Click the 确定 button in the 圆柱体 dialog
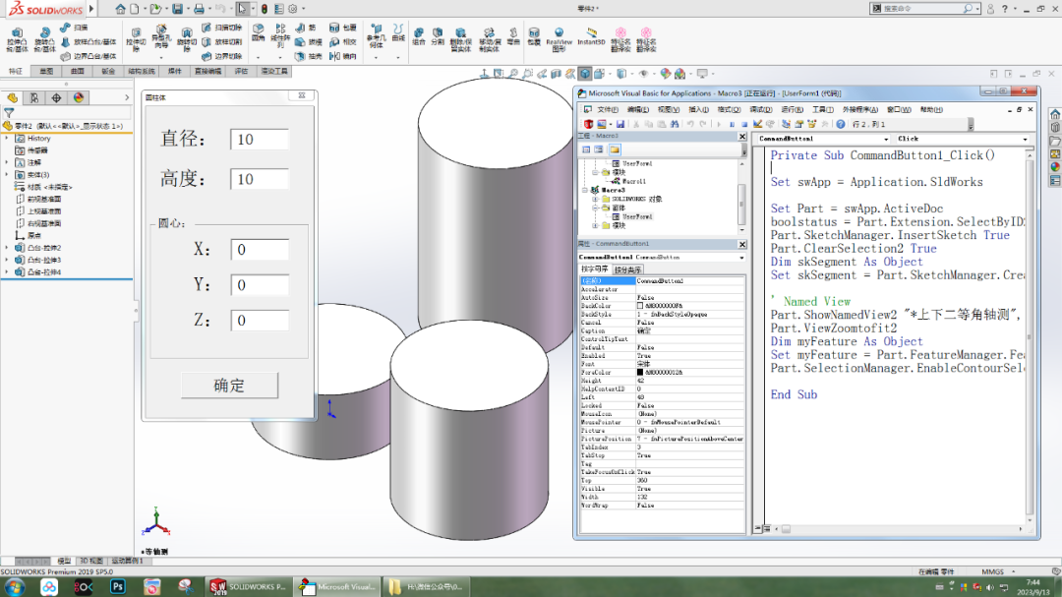The height and width of the screenshot is (597, 1062). 229,386
